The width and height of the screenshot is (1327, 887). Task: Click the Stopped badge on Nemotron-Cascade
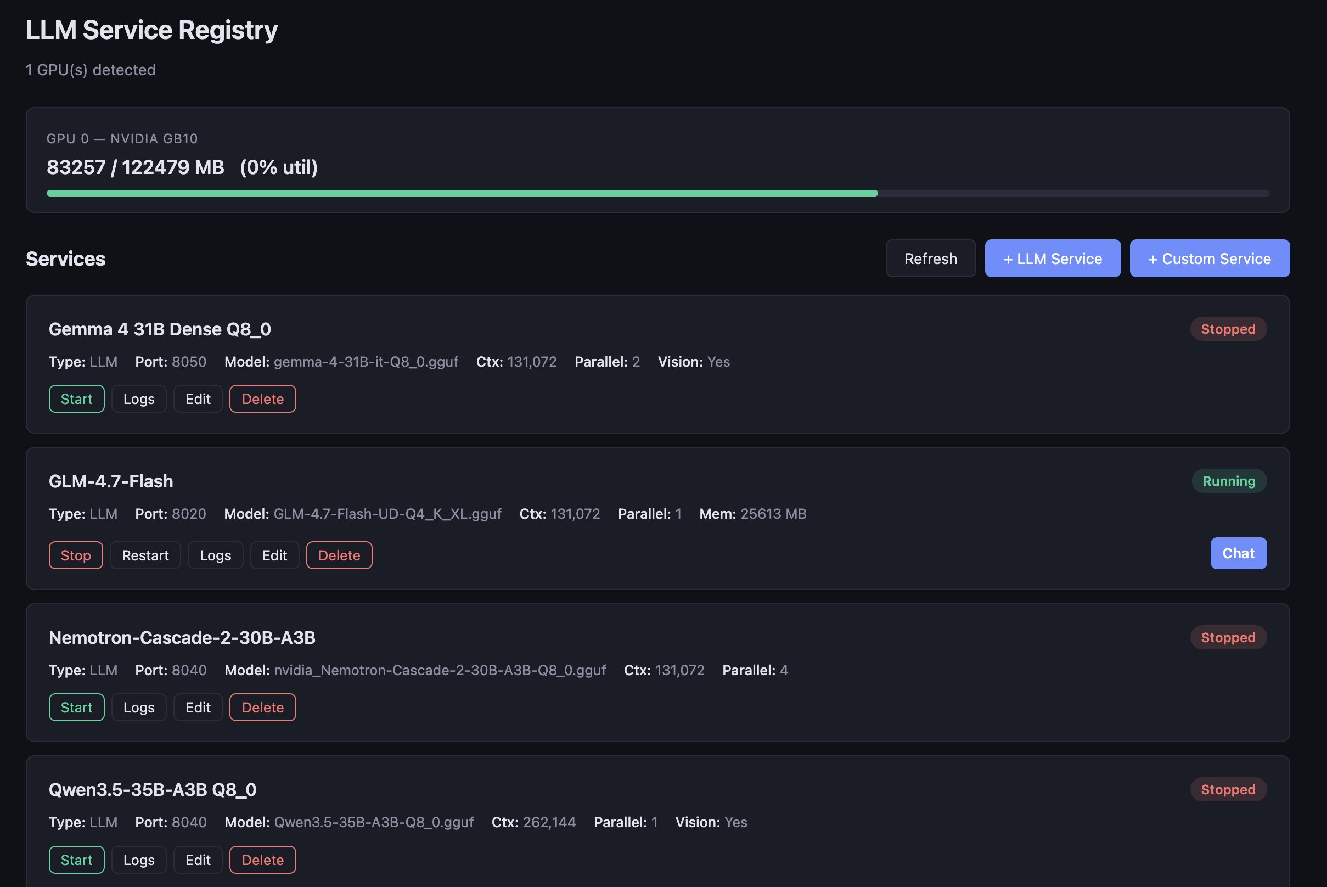(x=1228, y=638)
